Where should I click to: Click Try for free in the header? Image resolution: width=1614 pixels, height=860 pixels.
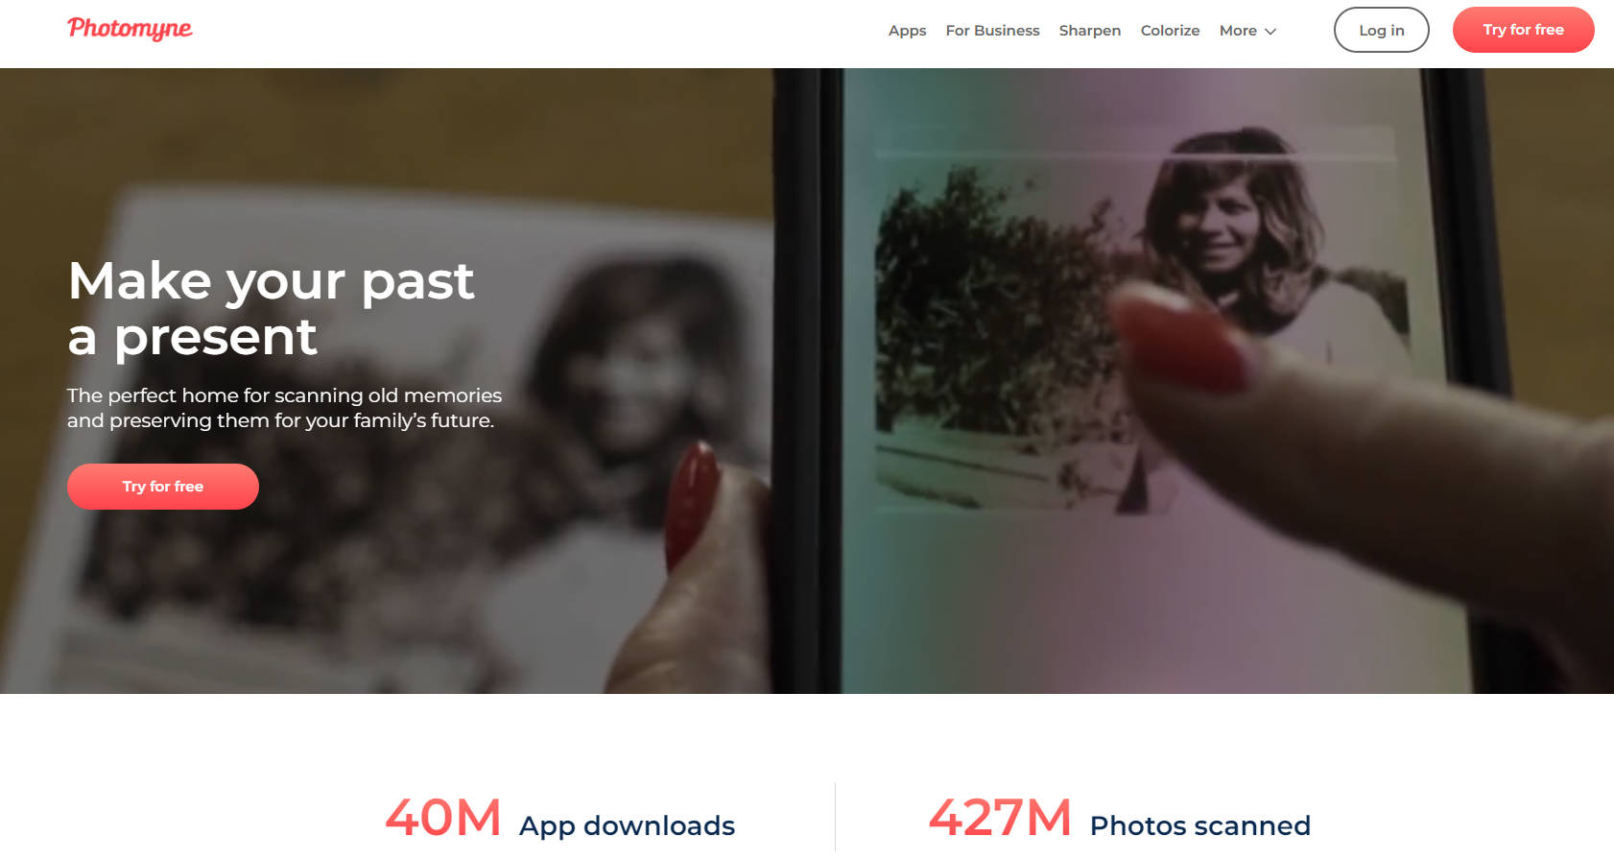click(1523, 30)
